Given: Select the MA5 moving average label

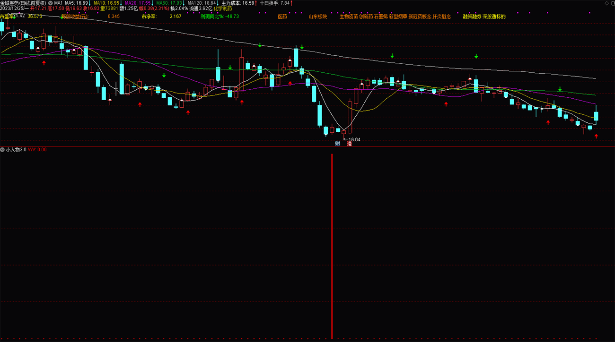Looking at the screenshot, I should [77, 3].
